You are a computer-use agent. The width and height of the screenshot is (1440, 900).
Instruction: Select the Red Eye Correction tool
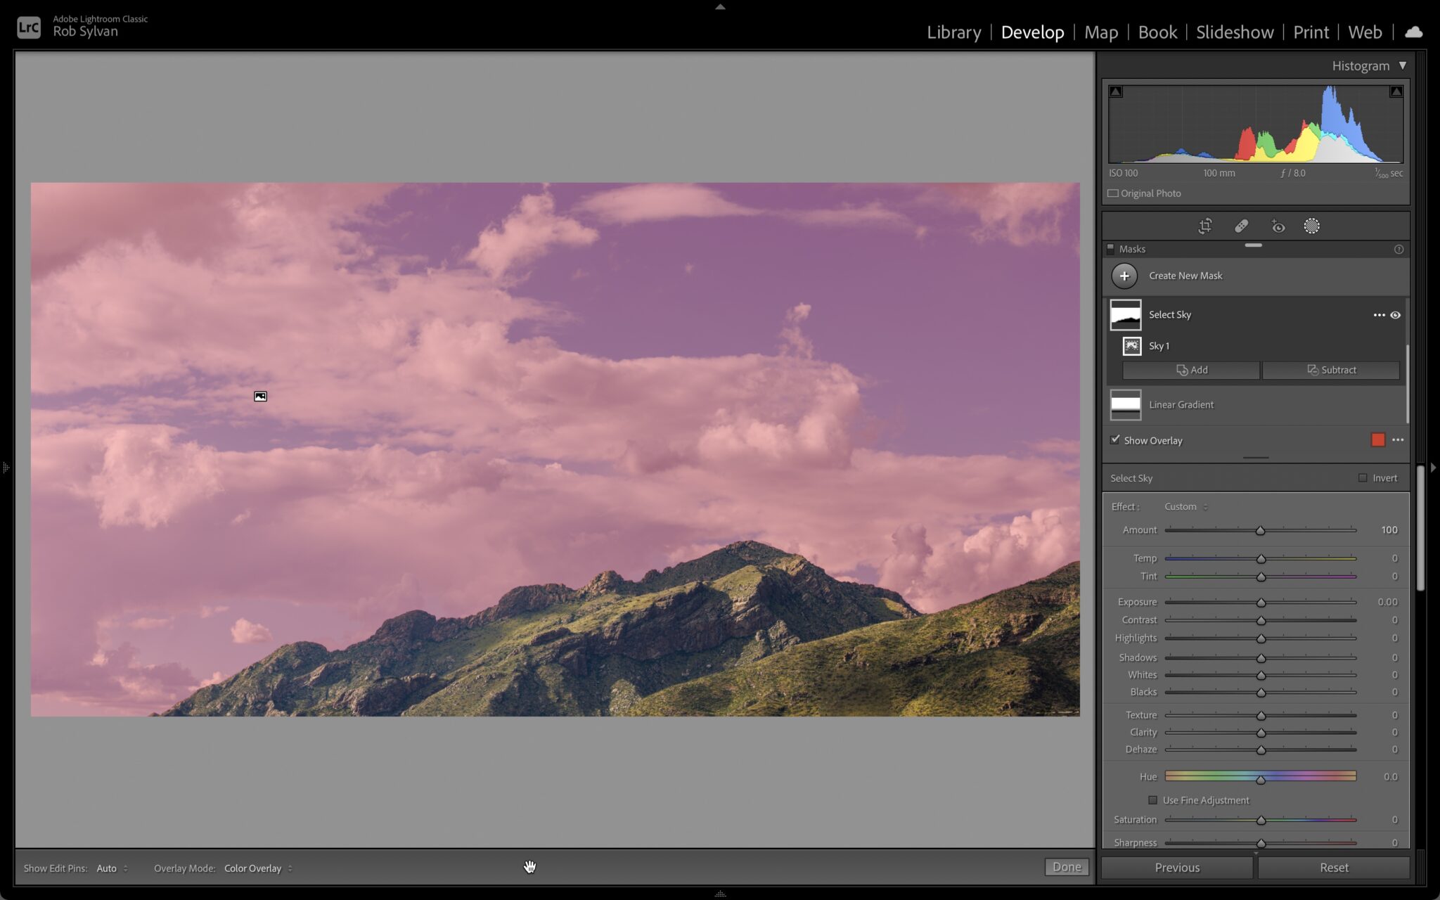[x=1278, y=226]
